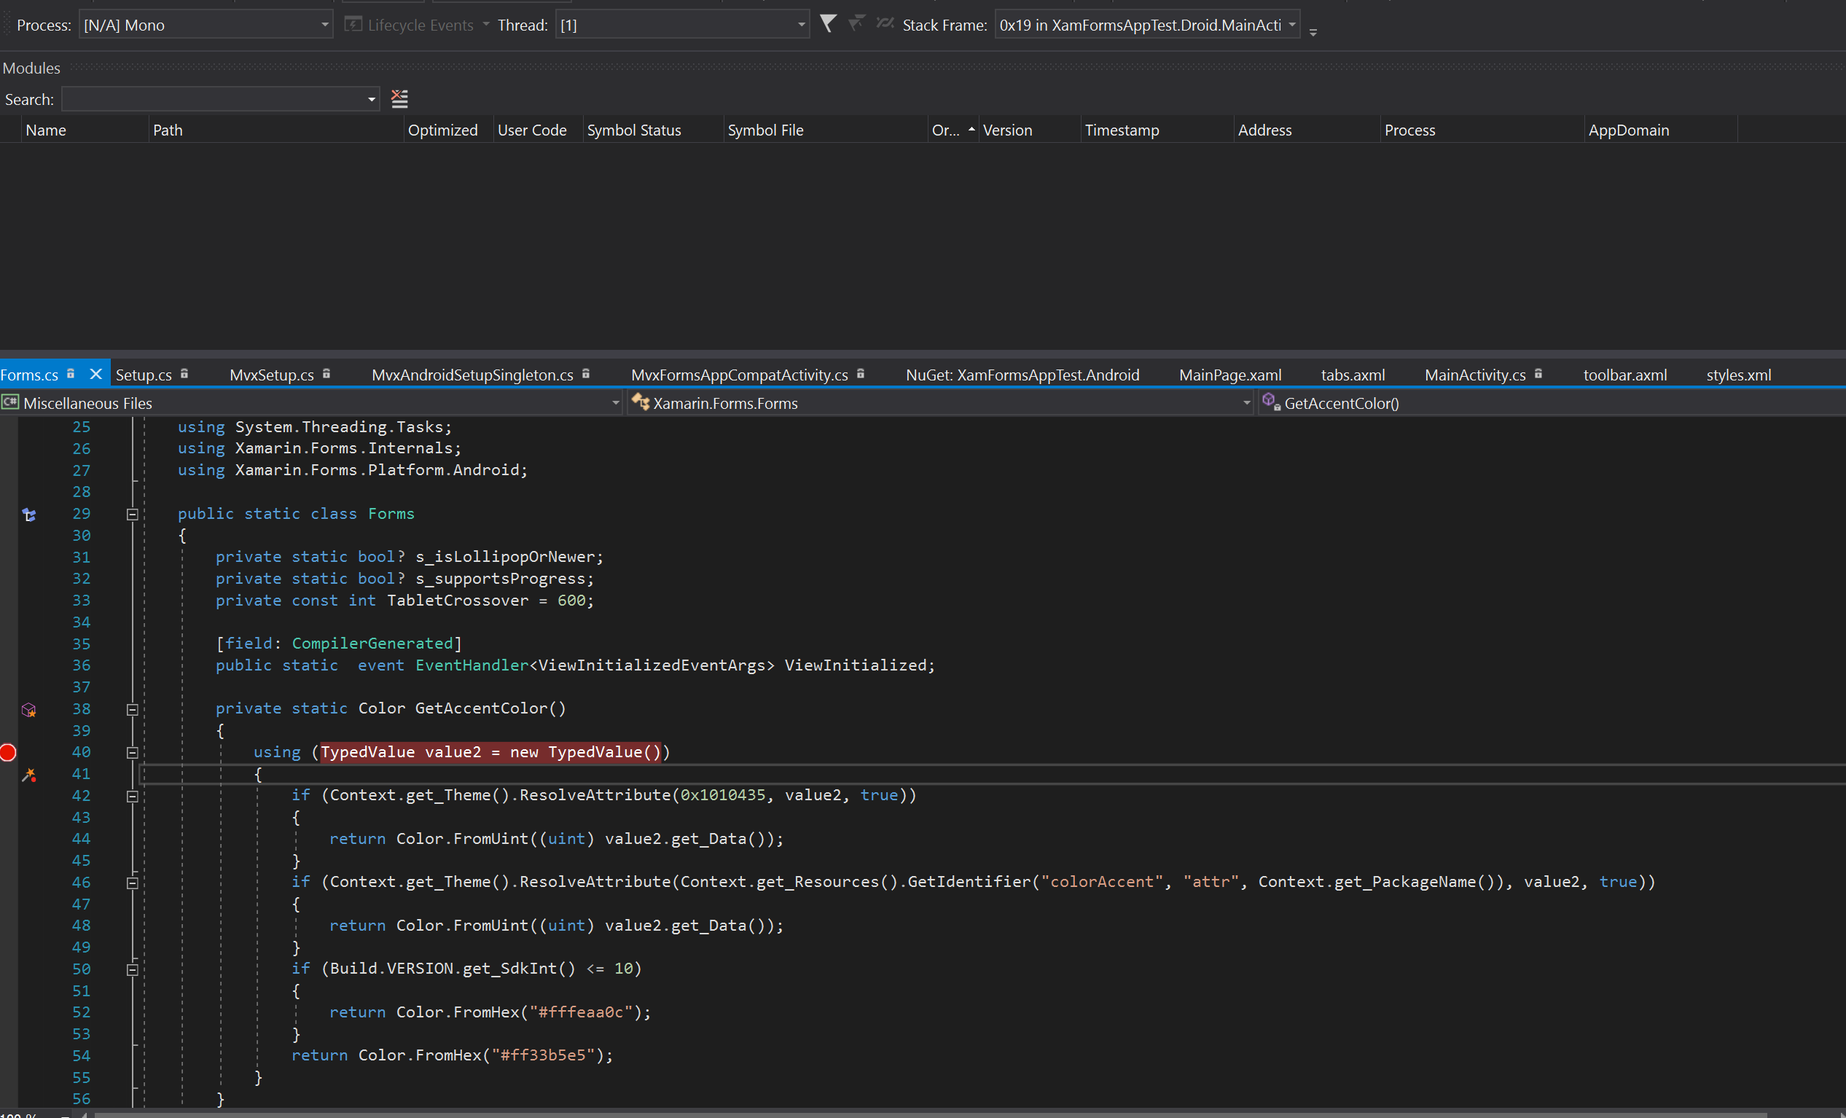Click inside the Modules Search input field
The image size is (1846, 1118).
tap(214, 99)
